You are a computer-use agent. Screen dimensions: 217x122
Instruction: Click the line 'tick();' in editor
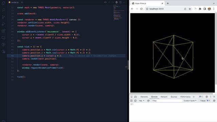21,77
